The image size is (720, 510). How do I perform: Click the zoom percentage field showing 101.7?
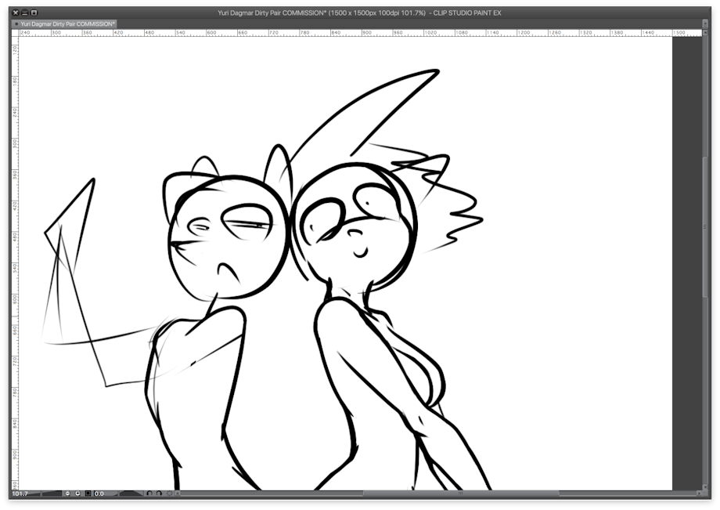tap(20, 494)
